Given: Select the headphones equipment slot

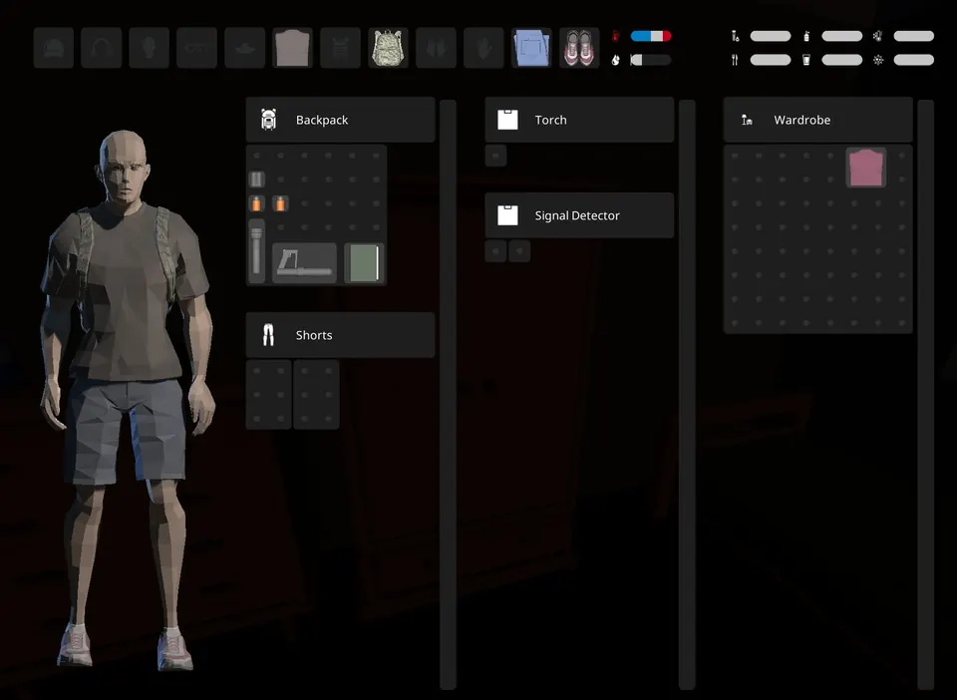Looking at the screenshot, I should point(102,48).
